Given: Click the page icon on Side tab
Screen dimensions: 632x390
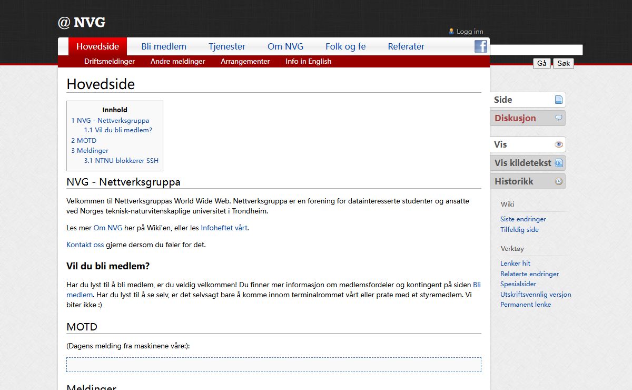Looking at the screenshot, I should [x=559, y=100].
